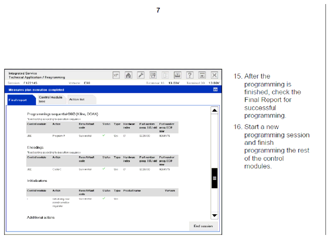This screenshot has width=330, height=239.
Task: Click the black scrollbar thumb
Action: coord(214,178)
